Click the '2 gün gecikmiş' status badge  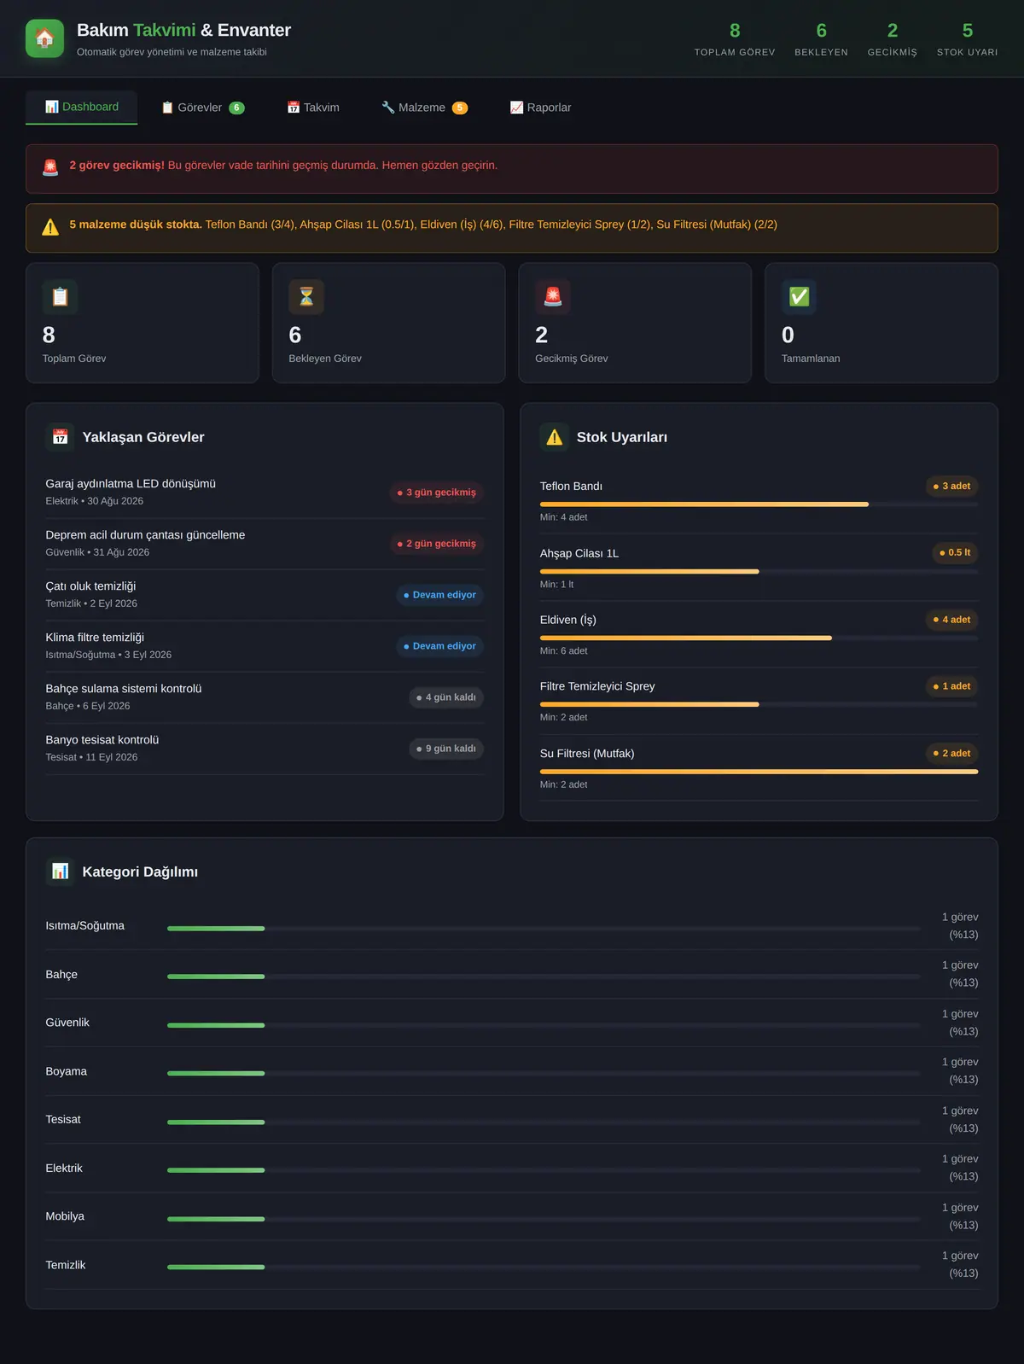pos(437,544)
